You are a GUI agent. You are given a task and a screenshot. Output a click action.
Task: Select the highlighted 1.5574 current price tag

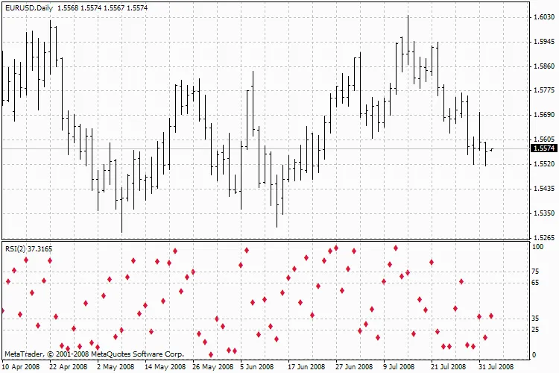(x=543, y=148)
